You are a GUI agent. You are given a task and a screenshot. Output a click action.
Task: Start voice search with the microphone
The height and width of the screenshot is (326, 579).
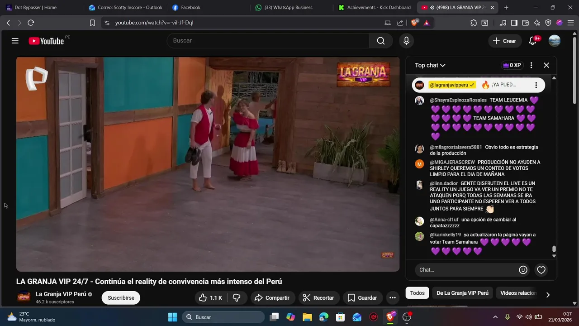point(406,41)
